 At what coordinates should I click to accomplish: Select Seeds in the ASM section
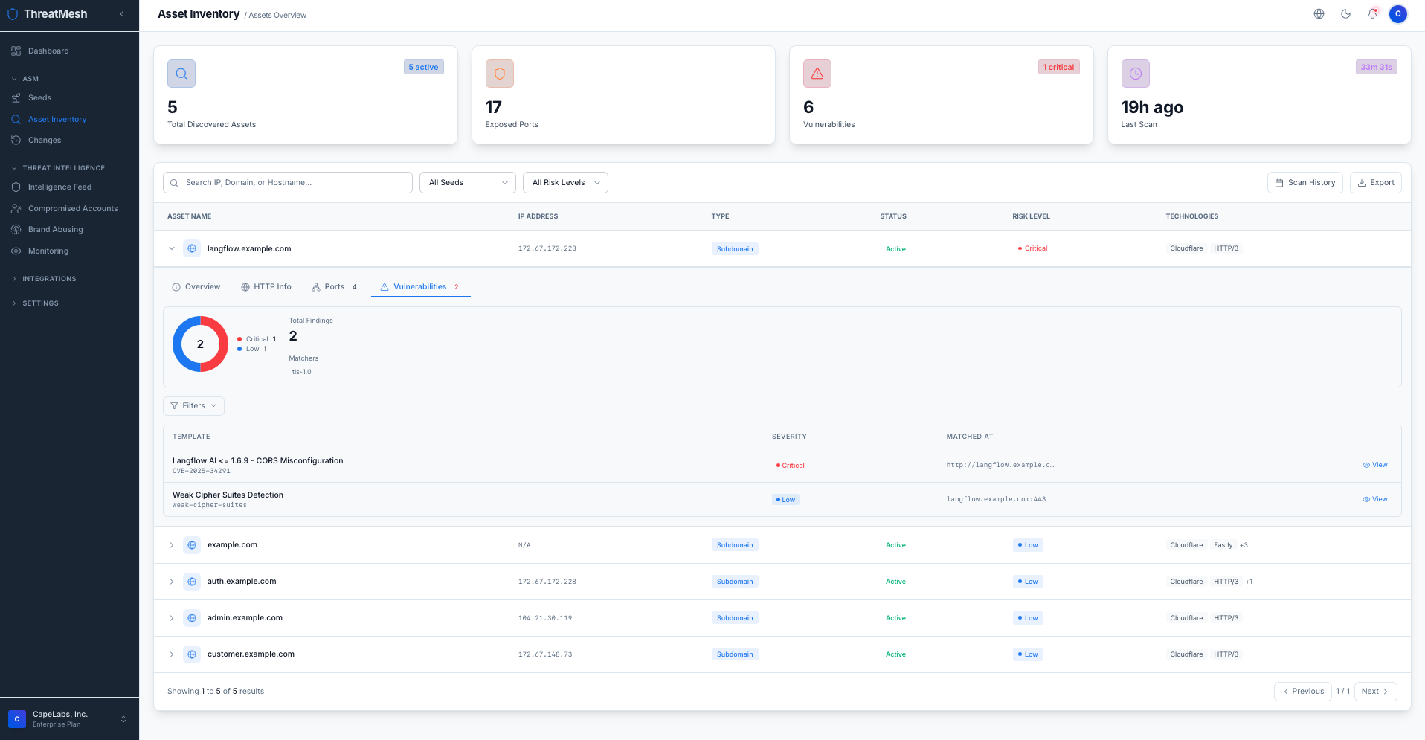(39, 97)
